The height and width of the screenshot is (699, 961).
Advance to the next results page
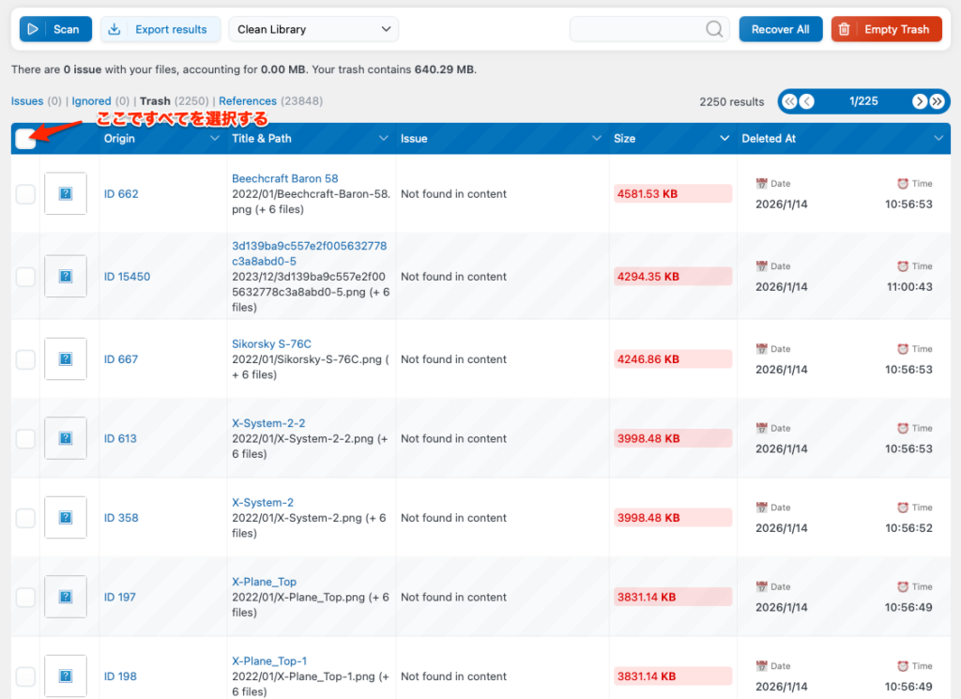919,101
